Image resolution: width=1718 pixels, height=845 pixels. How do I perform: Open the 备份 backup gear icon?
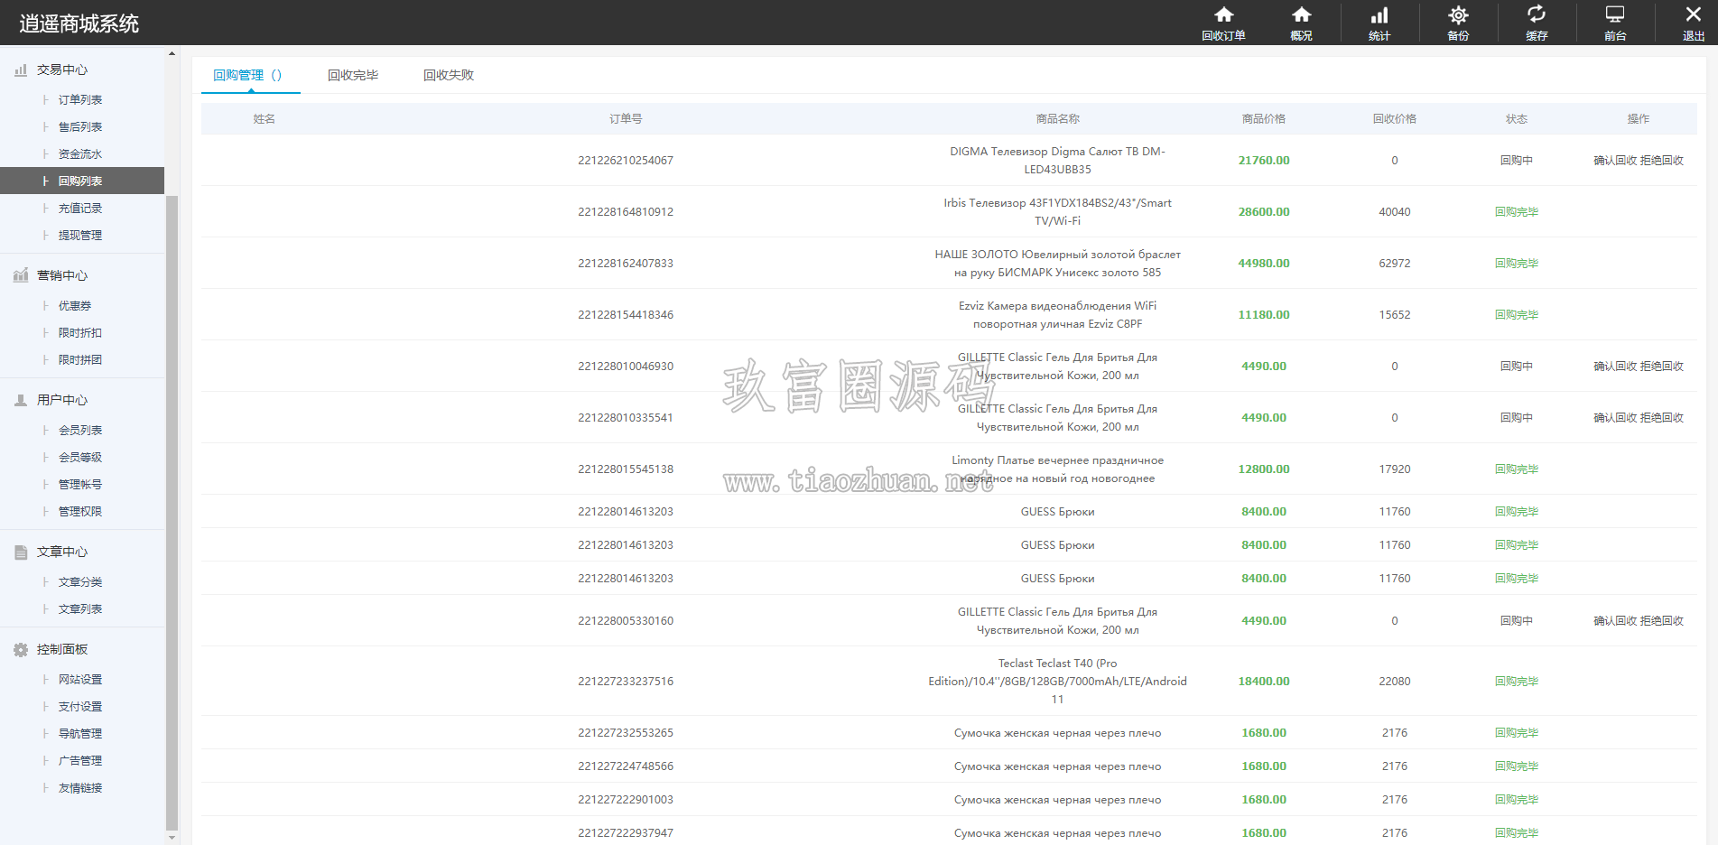click(x=1458, y=15)
